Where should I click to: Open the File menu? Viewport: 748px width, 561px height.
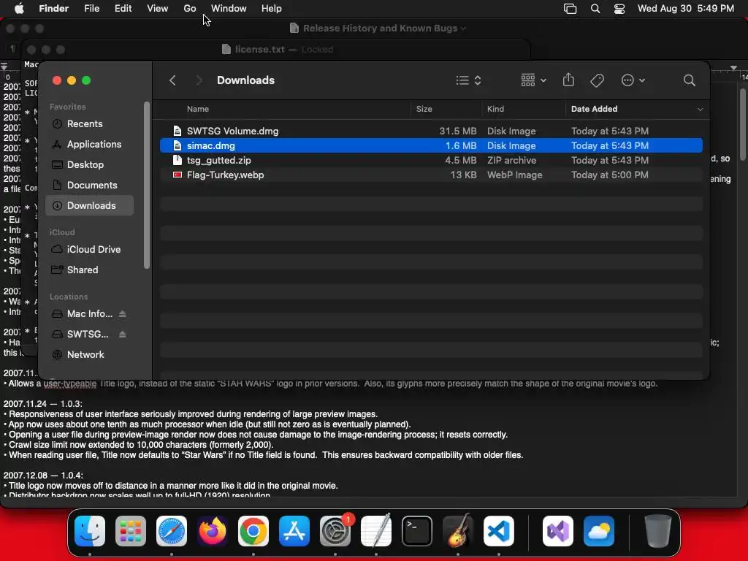pyautogui.click(x=91, y=9)
